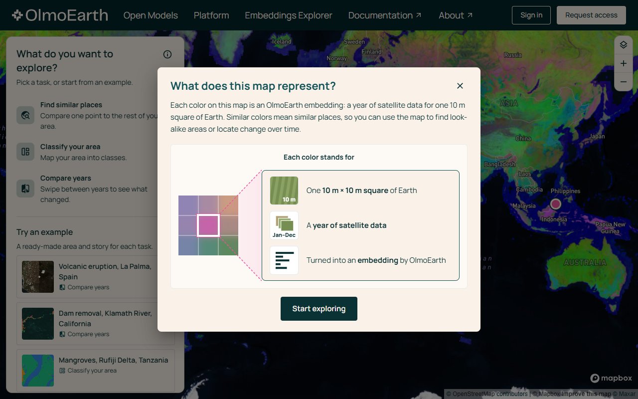Click Volcanic eruption, La Palma, Spain title

105,271
